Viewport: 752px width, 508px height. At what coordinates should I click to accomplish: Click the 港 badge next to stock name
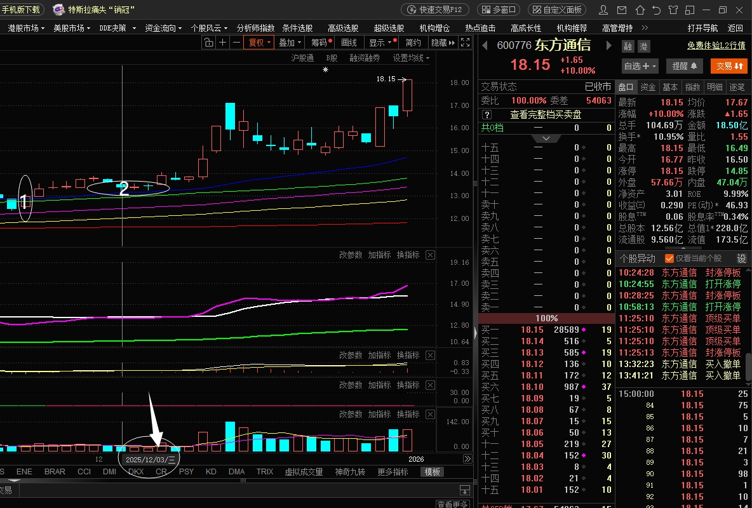pos(643,46)
